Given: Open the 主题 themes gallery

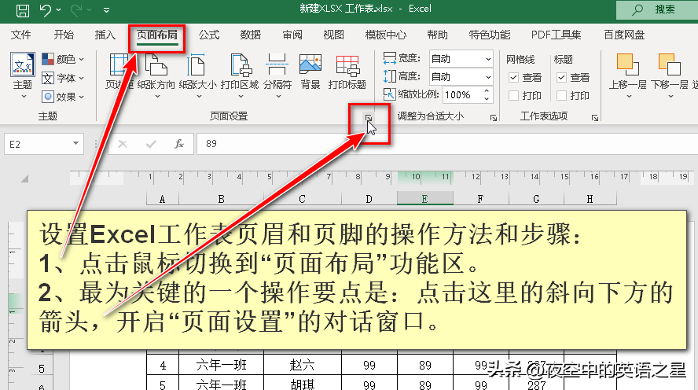Looking at the screenshot, I should coord(23,75).
